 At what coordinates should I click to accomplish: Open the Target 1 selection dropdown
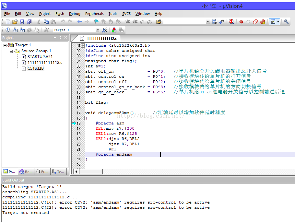pos(98,30)
